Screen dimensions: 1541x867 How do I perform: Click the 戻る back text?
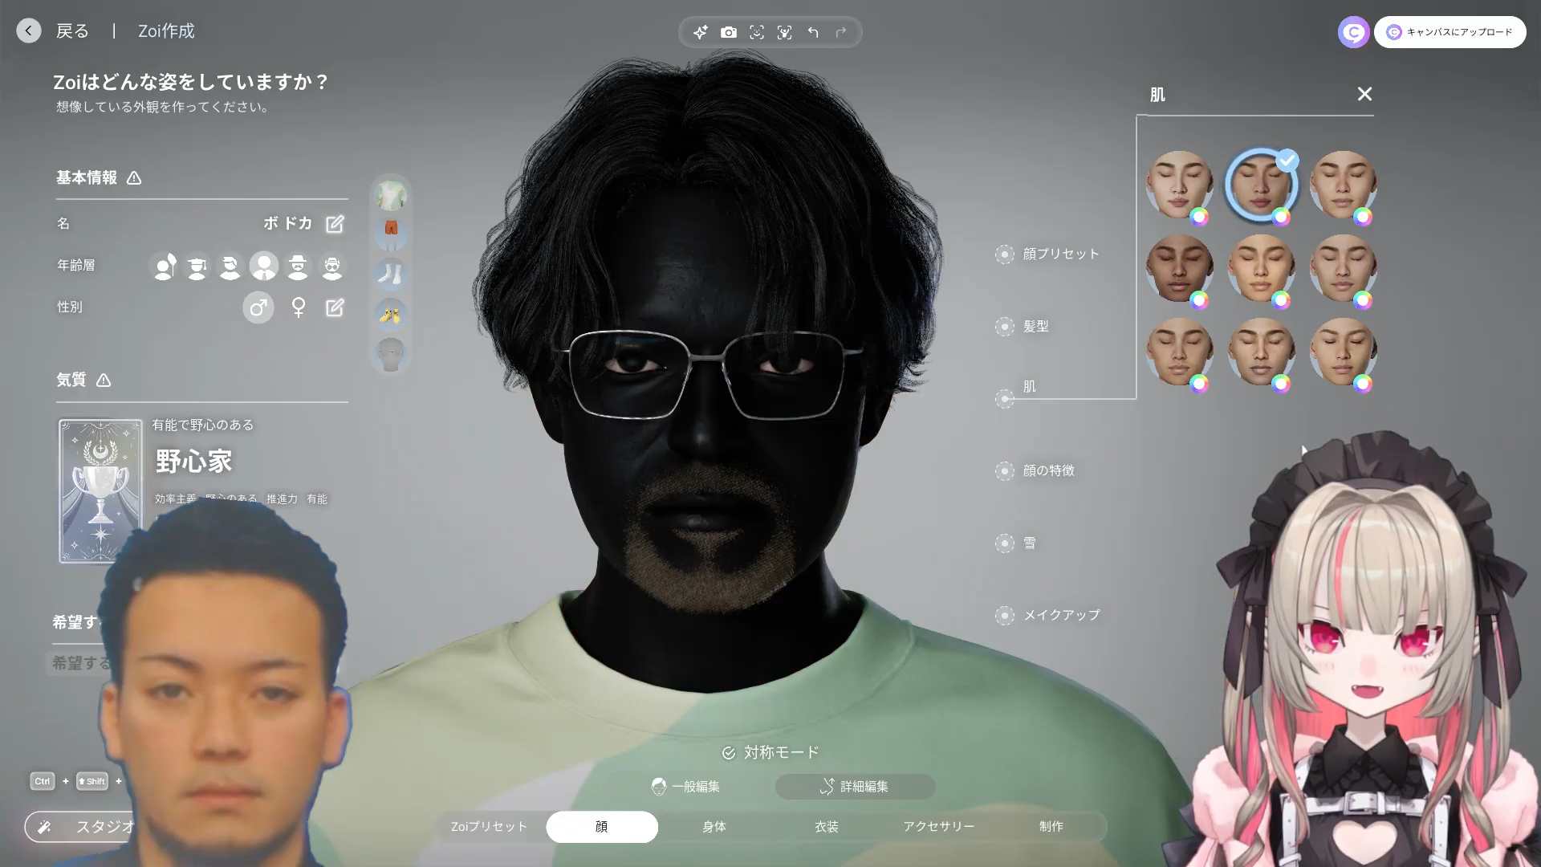pos(72,31)
